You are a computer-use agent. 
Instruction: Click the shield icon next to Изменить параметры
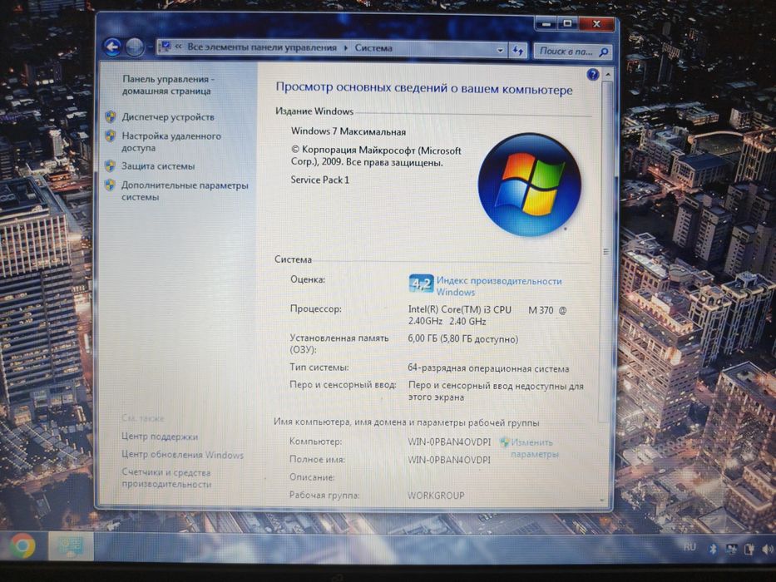click(504, 442)
